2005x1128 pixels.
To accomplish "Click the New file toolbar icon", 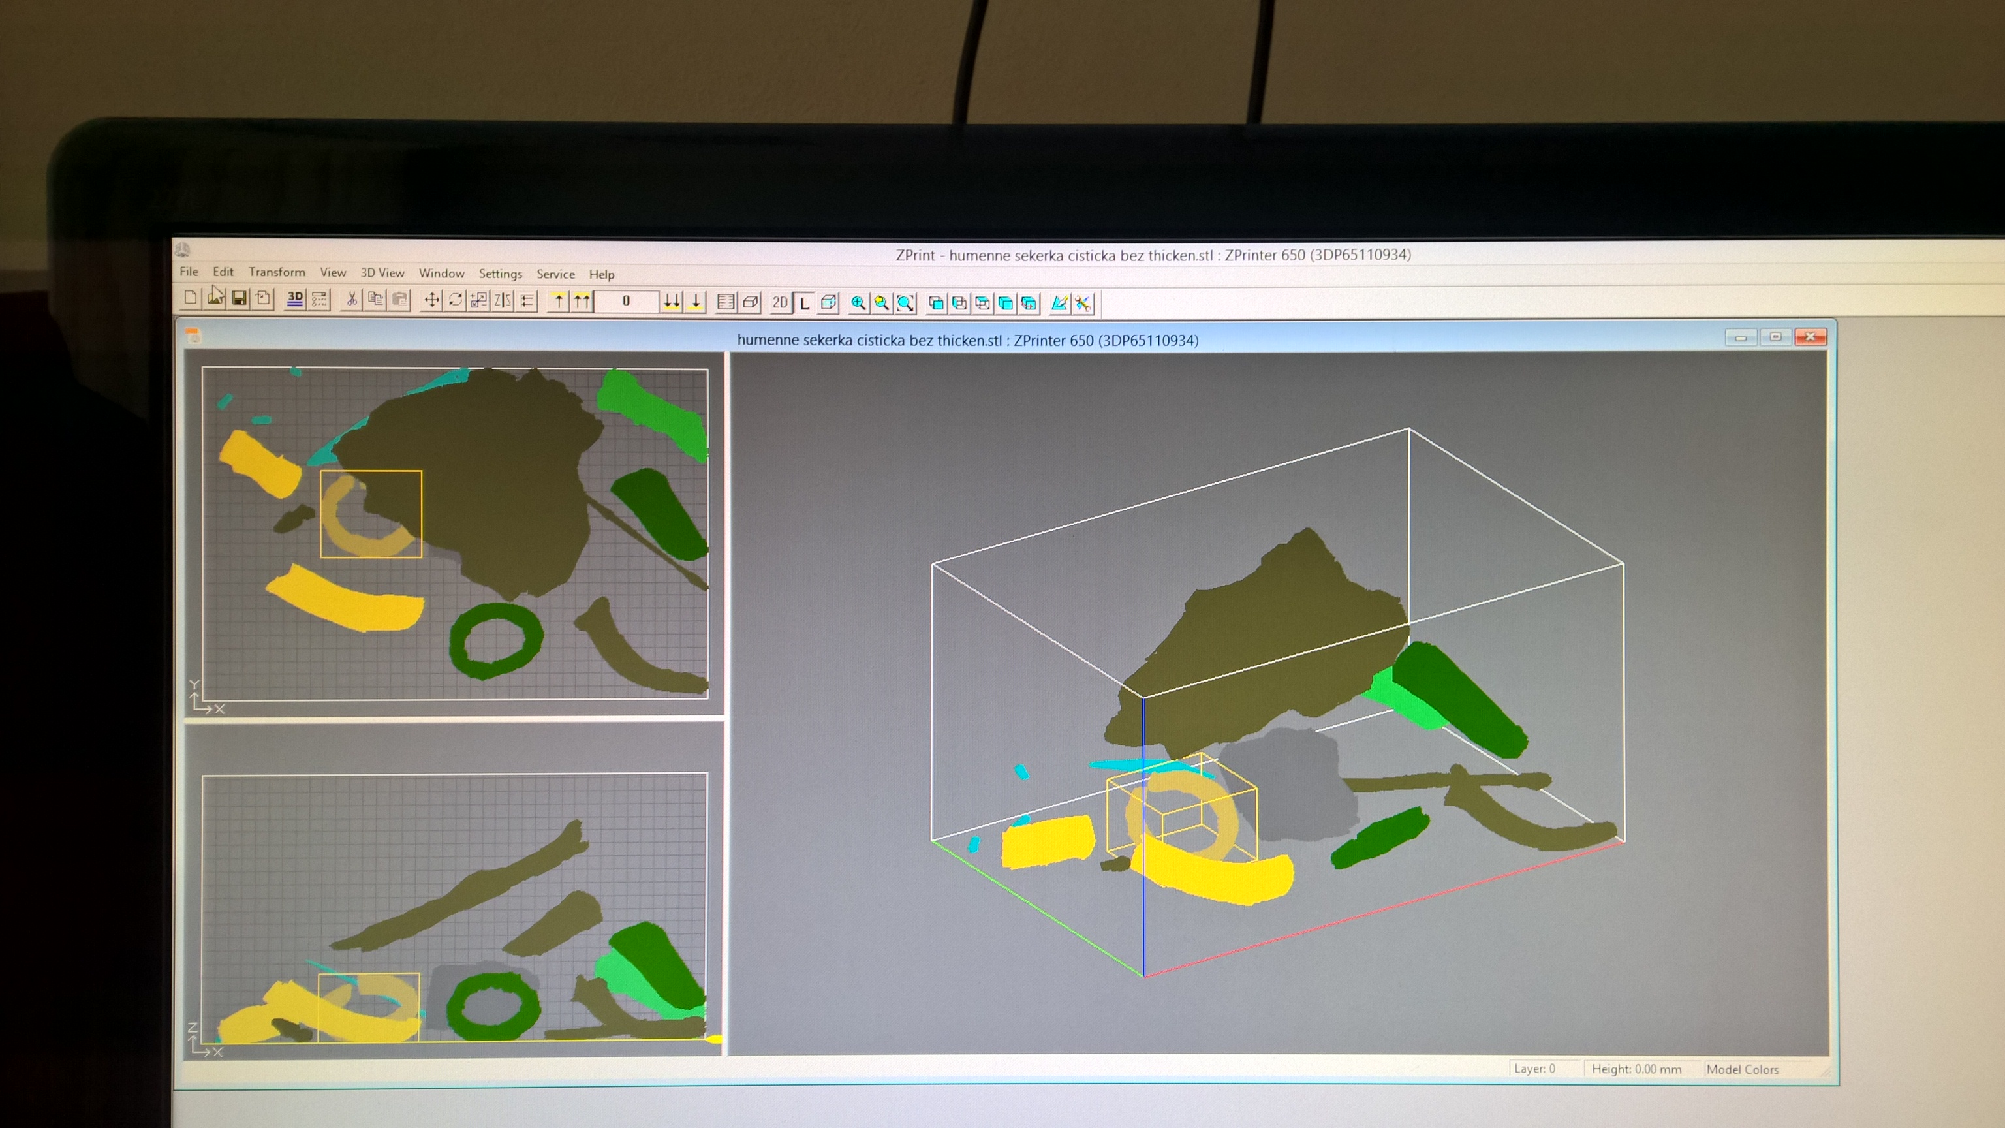I will (x=191, y=298).
